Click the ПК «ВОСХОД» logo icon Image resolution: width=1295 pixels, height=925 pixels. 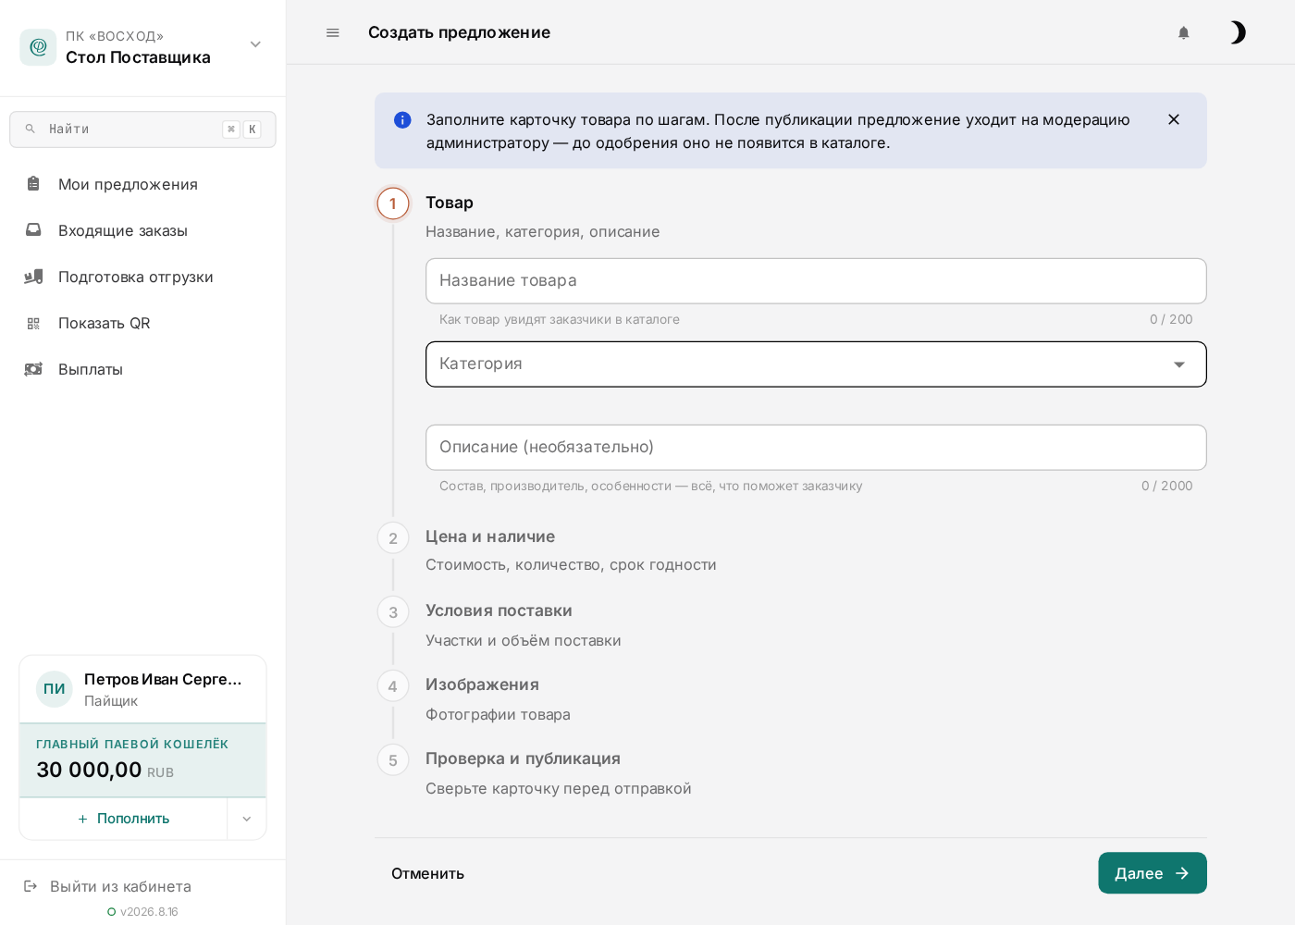click(38, 47)
